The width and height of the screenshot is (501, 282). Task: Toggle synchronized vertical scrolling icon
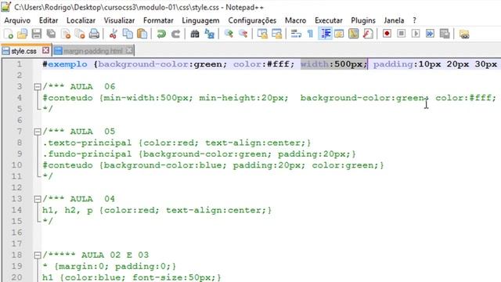tap(262, 34)
